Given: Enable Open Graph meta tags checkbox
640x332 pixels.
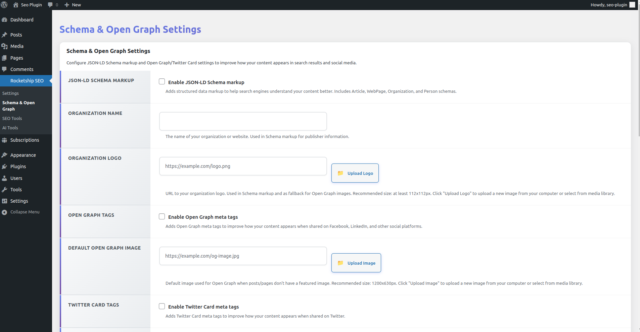Looking at the screenshot, I should click(x=162, y=216).
